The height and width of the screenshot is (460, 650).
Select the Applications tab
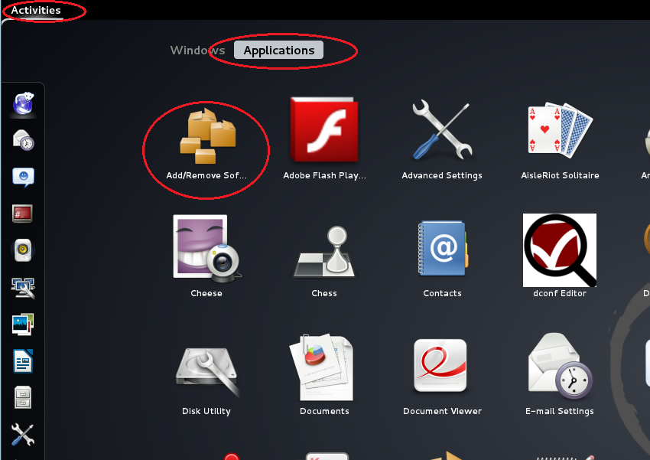tap(278, 51)
